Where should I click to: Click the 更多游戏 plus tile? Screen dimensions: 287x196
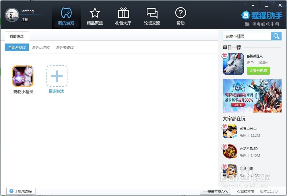pos(57,76)
